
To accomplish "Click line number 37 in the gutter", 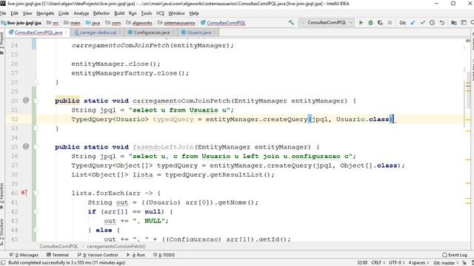I will point(14,166).
